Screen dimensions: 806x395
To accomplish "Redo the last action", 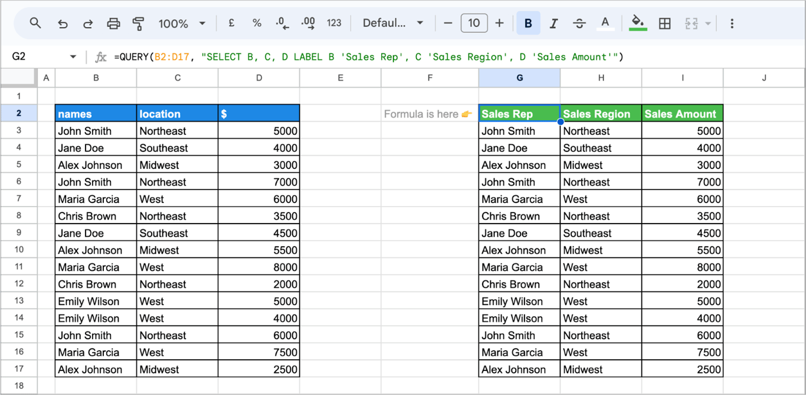I will [88, 24].
